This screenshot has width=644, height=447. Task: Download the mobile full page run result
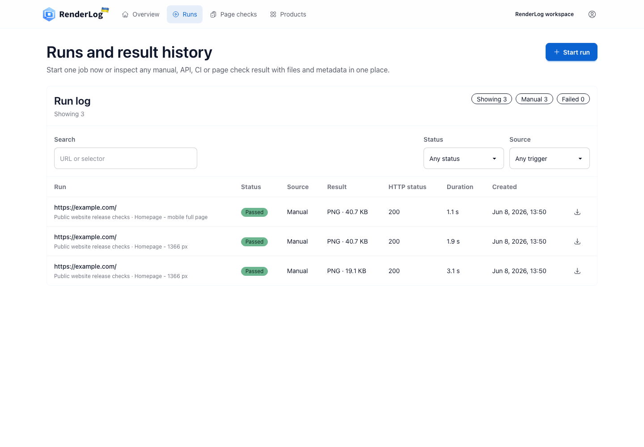coord(577,212)
